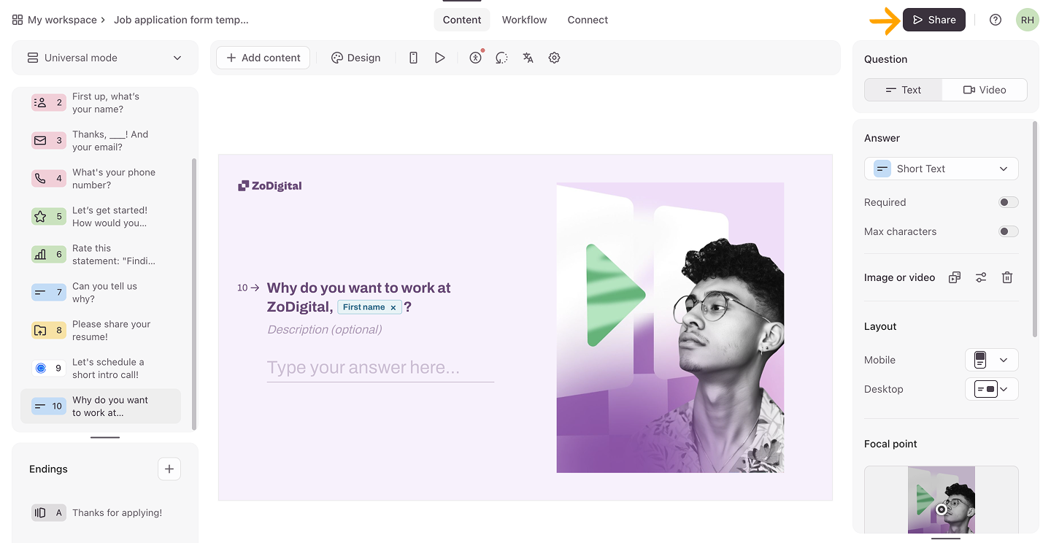Click the Job application form title
Image resolution: width=1051 pixels, height=543 pixels.
coord(181,20)
